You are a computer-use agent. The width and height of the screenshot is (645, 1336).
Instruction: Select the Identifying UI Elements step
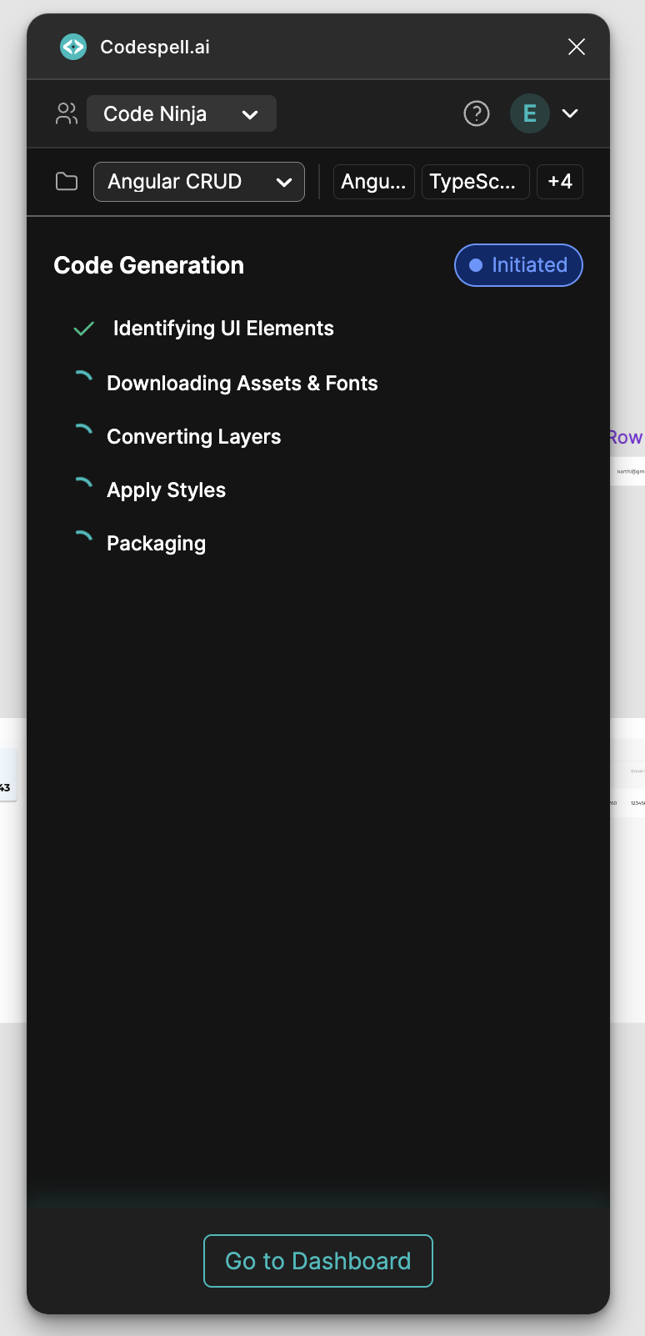[x=223, y=329]
